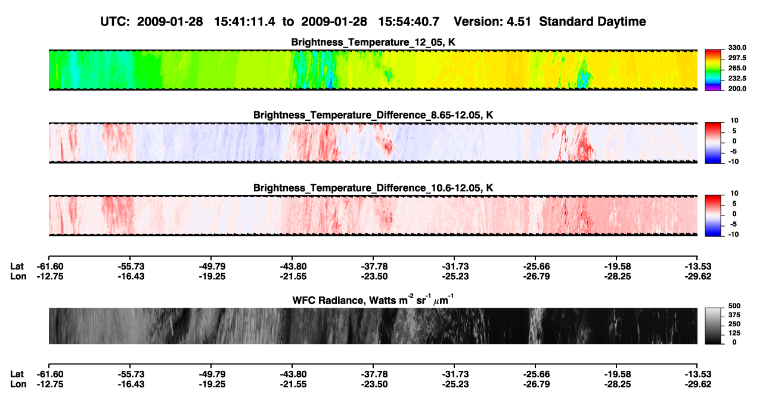Click the 8.65-12.05 temperature difference image strip
775x397 pixels.
point(373,142)
